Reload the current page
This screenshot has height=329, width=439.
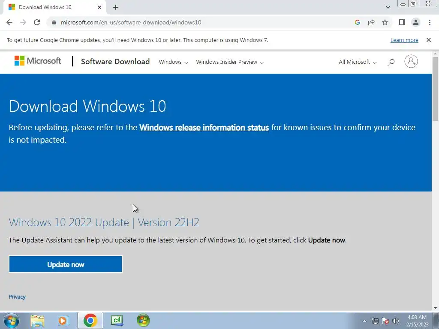[37, 22]
